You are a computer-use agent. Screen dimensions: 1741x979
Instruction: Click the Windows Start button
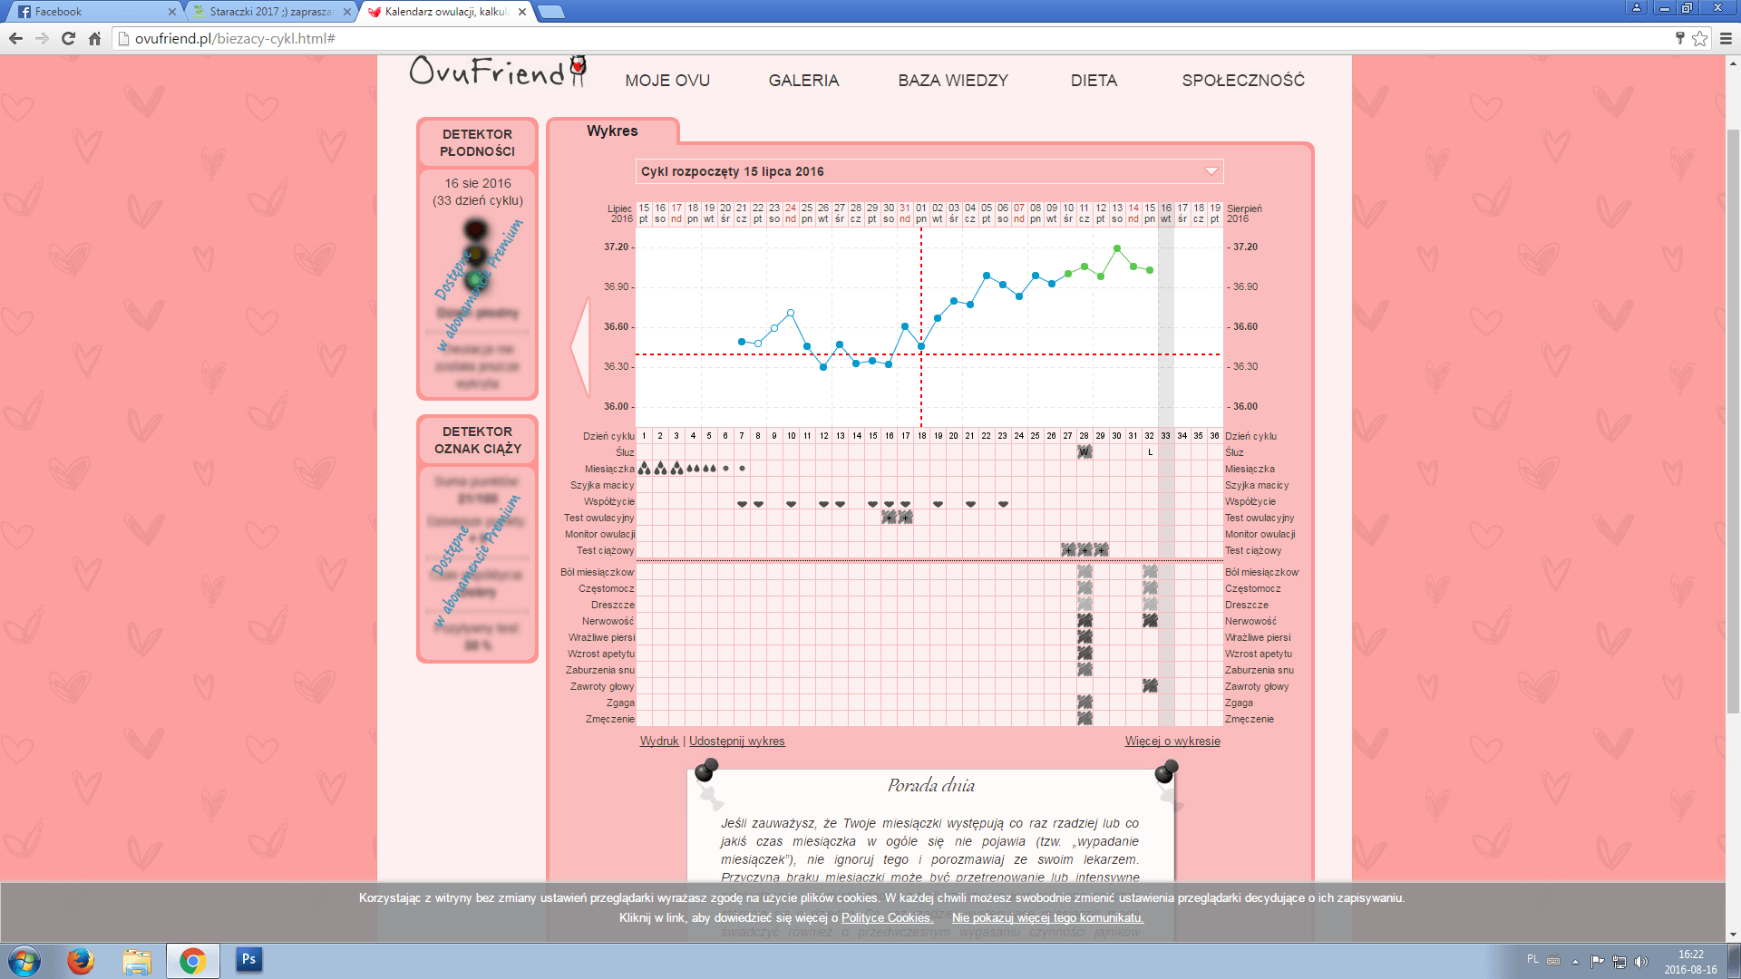pyautogui.click(x=24, y=960)
